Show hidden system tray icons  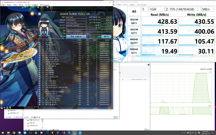tap(182, 133)
